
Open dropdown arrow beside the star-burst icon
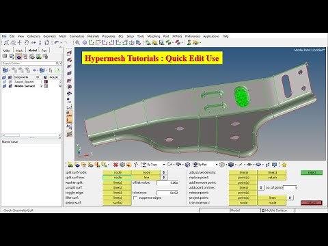[226, 165]
